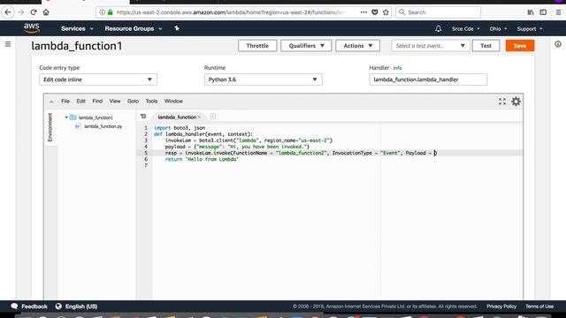Reload the page with refresh icon

(34, 12)
